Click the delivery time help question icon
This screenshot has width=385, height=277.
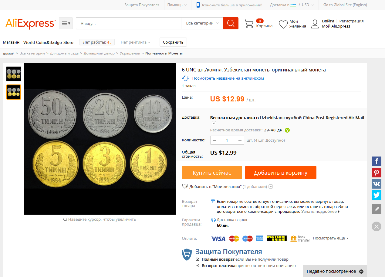pyautogui.click(x=287, y=130)
